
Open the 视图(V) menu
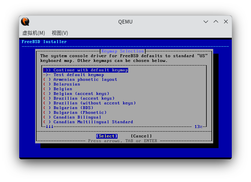[60, 33]
